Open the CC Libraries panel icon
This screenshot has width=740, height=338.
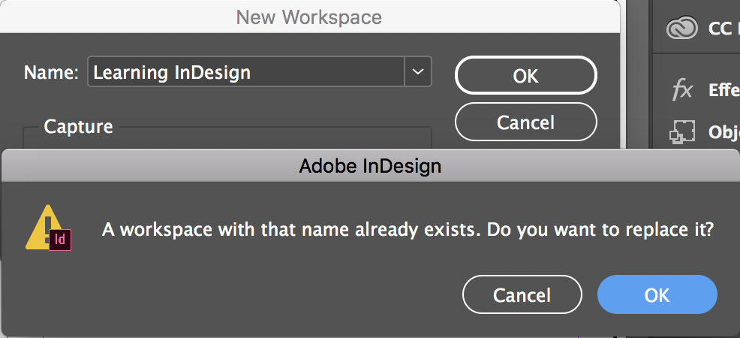click(x=682, y=28)
